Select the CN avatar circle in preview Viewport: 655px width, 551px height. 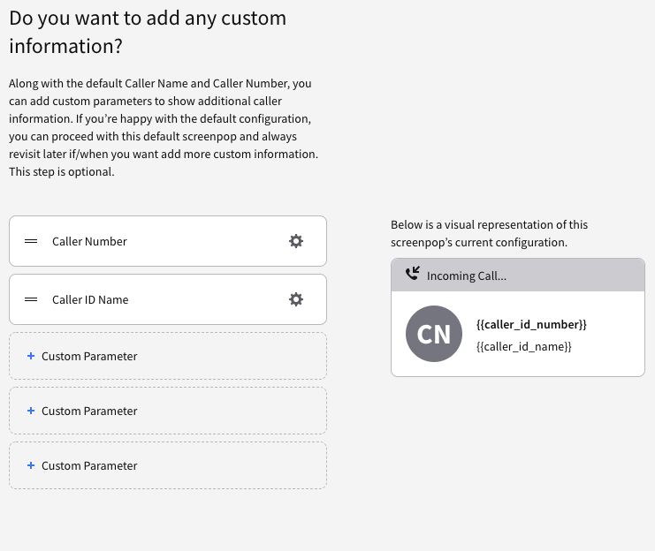pos(434,334)
